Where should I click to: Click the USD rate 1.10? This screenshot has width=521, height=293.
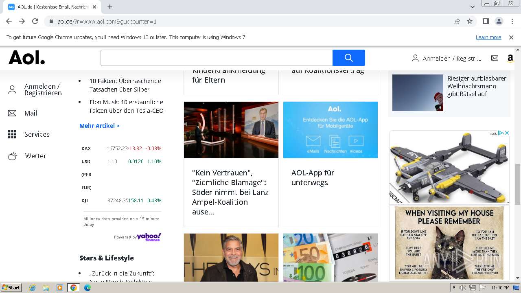112,162
